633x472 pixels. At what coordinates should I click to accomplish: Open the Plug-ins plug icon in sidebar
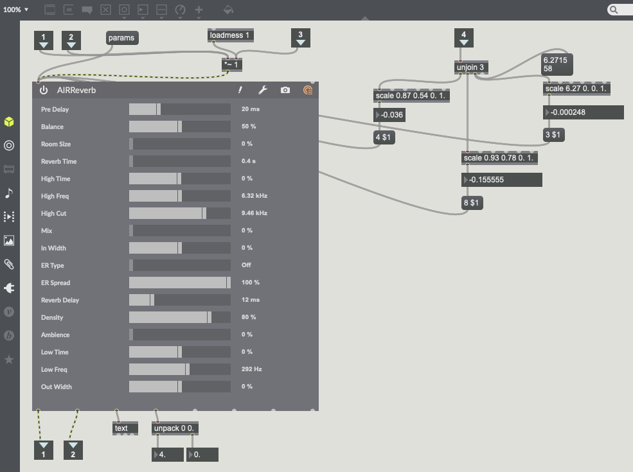tap(9, 288)
